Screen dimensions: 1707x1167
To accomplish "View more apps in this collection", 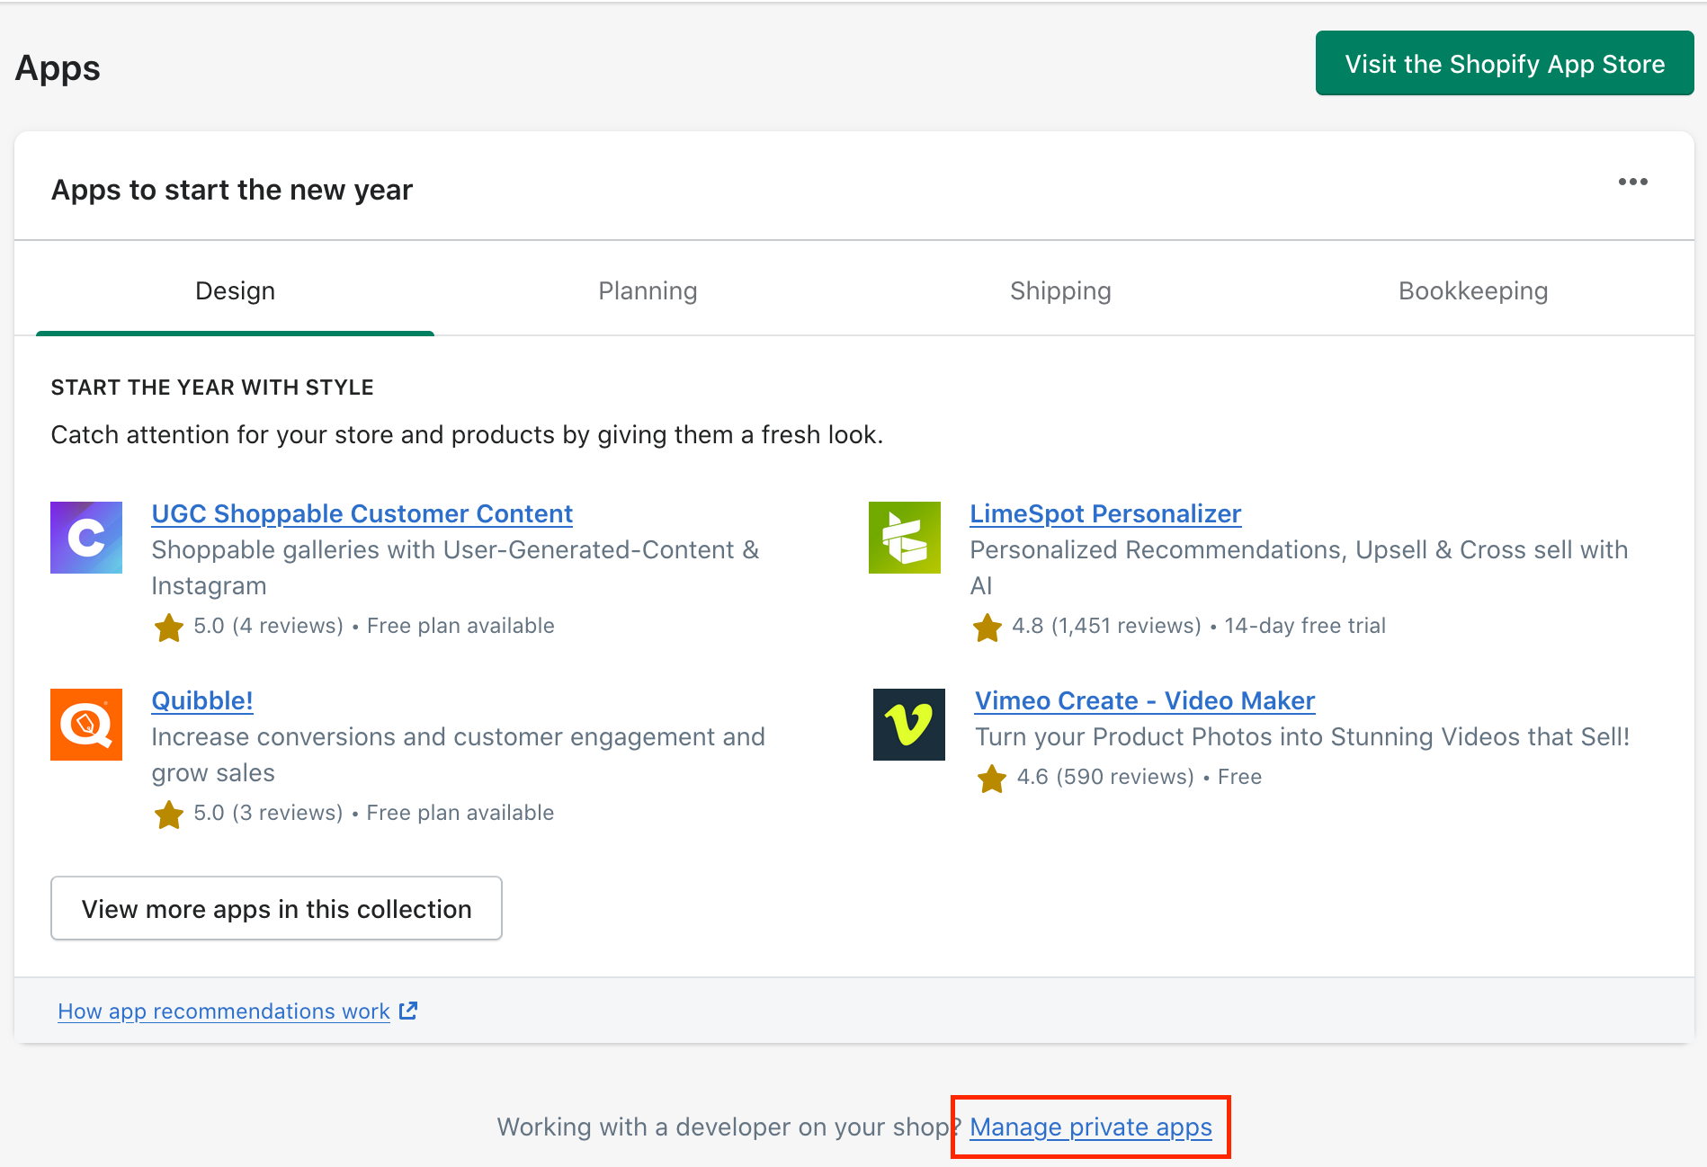I will (276, 908).
